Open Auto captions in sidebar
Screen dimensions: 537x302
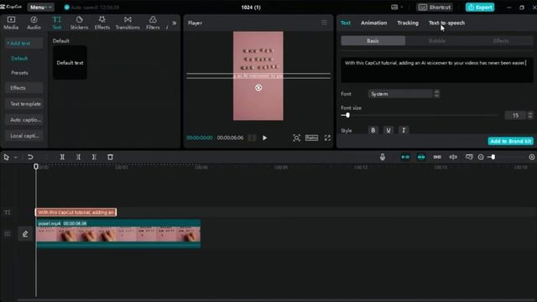(23, 120)
